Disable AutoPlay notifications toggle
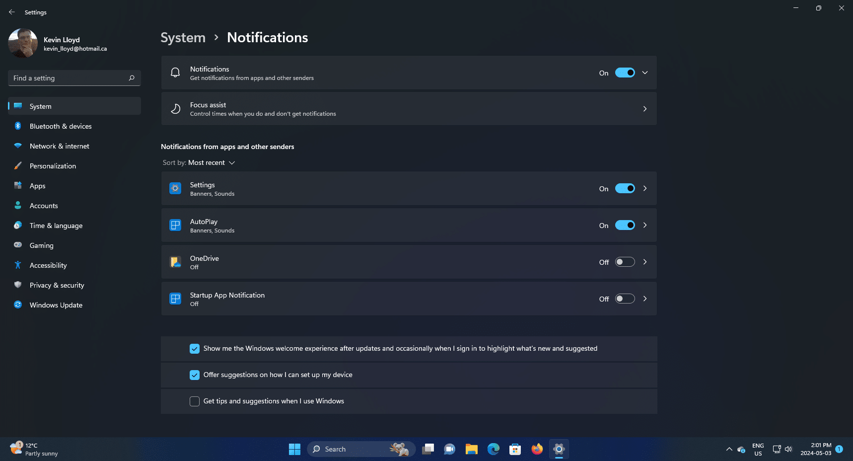Screen dimensions: 853x461 coord(625,225)
